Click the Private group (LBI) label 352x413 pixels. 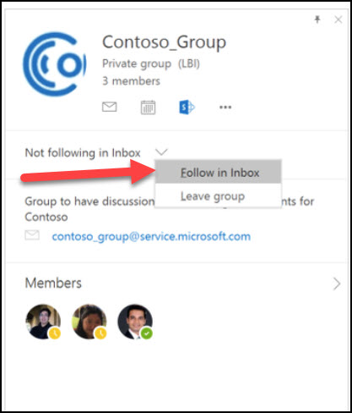click(x=151, y=63)
